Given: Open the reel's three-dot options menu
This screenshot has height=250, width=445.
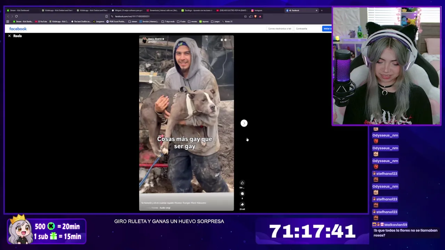Looking at the screenshot, I should pyautogui.click(x=229, y=40).
